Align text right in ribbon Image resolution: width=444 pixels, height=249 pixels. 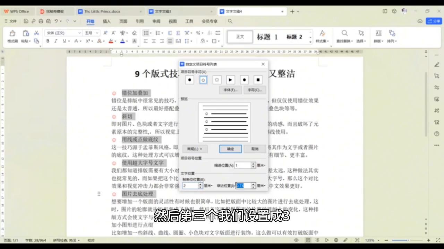click(162, 41)
